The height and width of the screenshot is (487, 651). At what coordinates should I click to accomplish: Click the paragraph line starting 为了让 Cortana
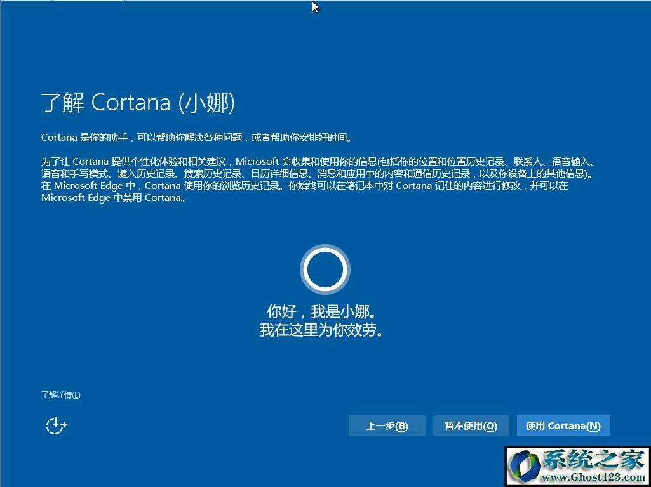point(319,162)
